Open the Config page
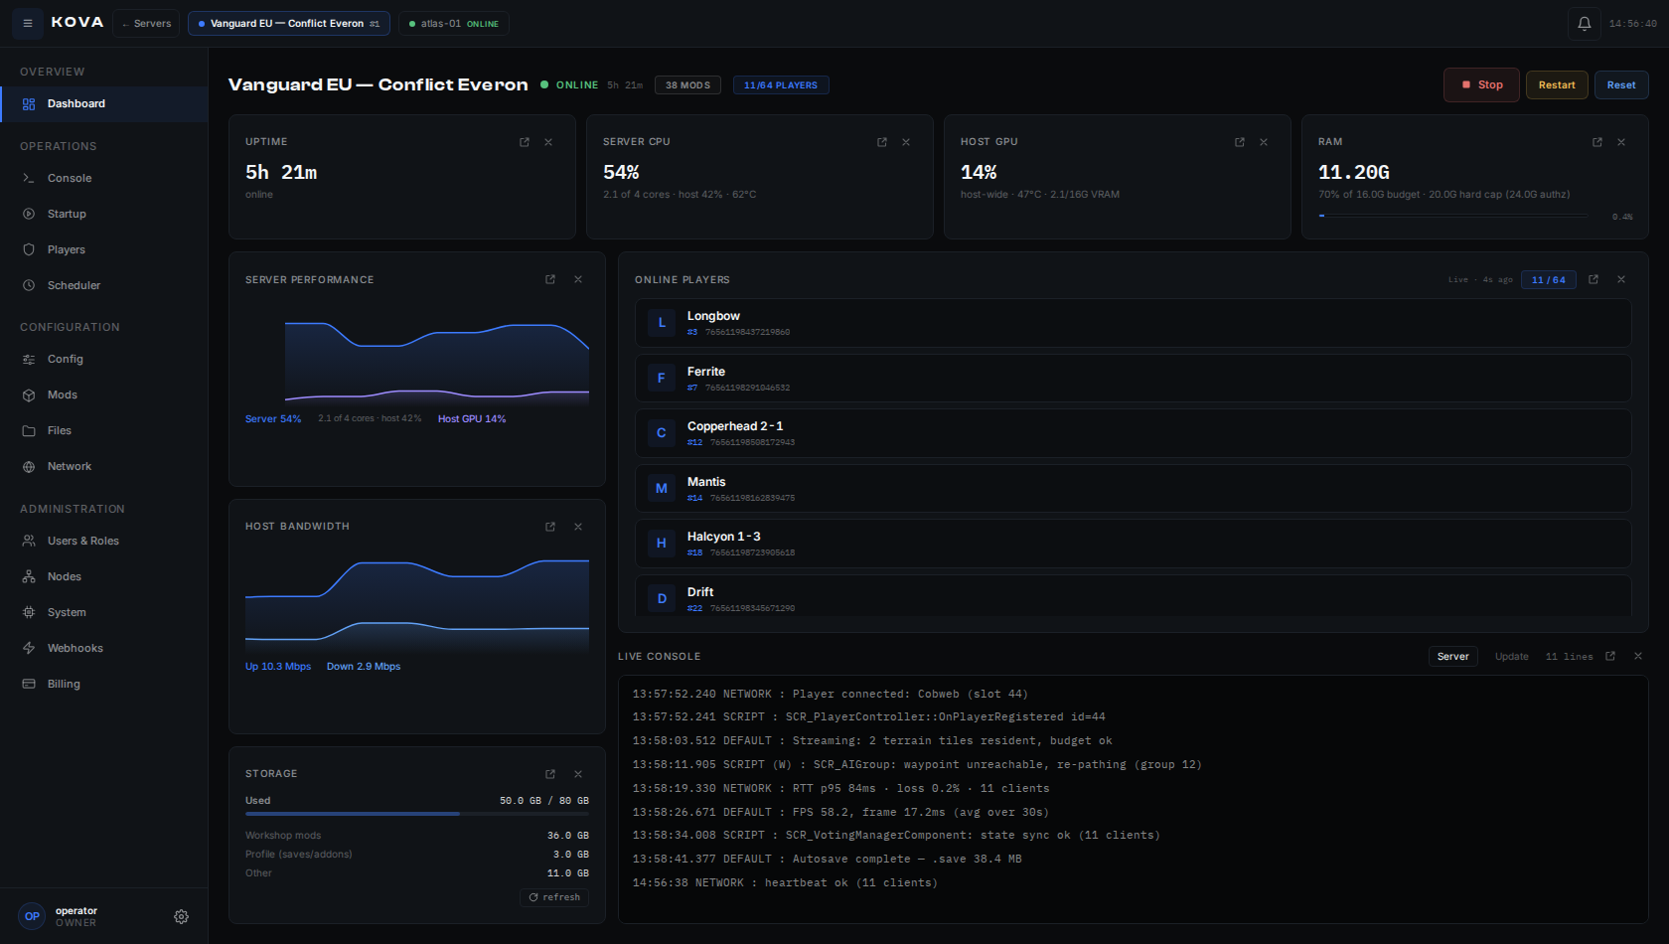 pos(104,359)
